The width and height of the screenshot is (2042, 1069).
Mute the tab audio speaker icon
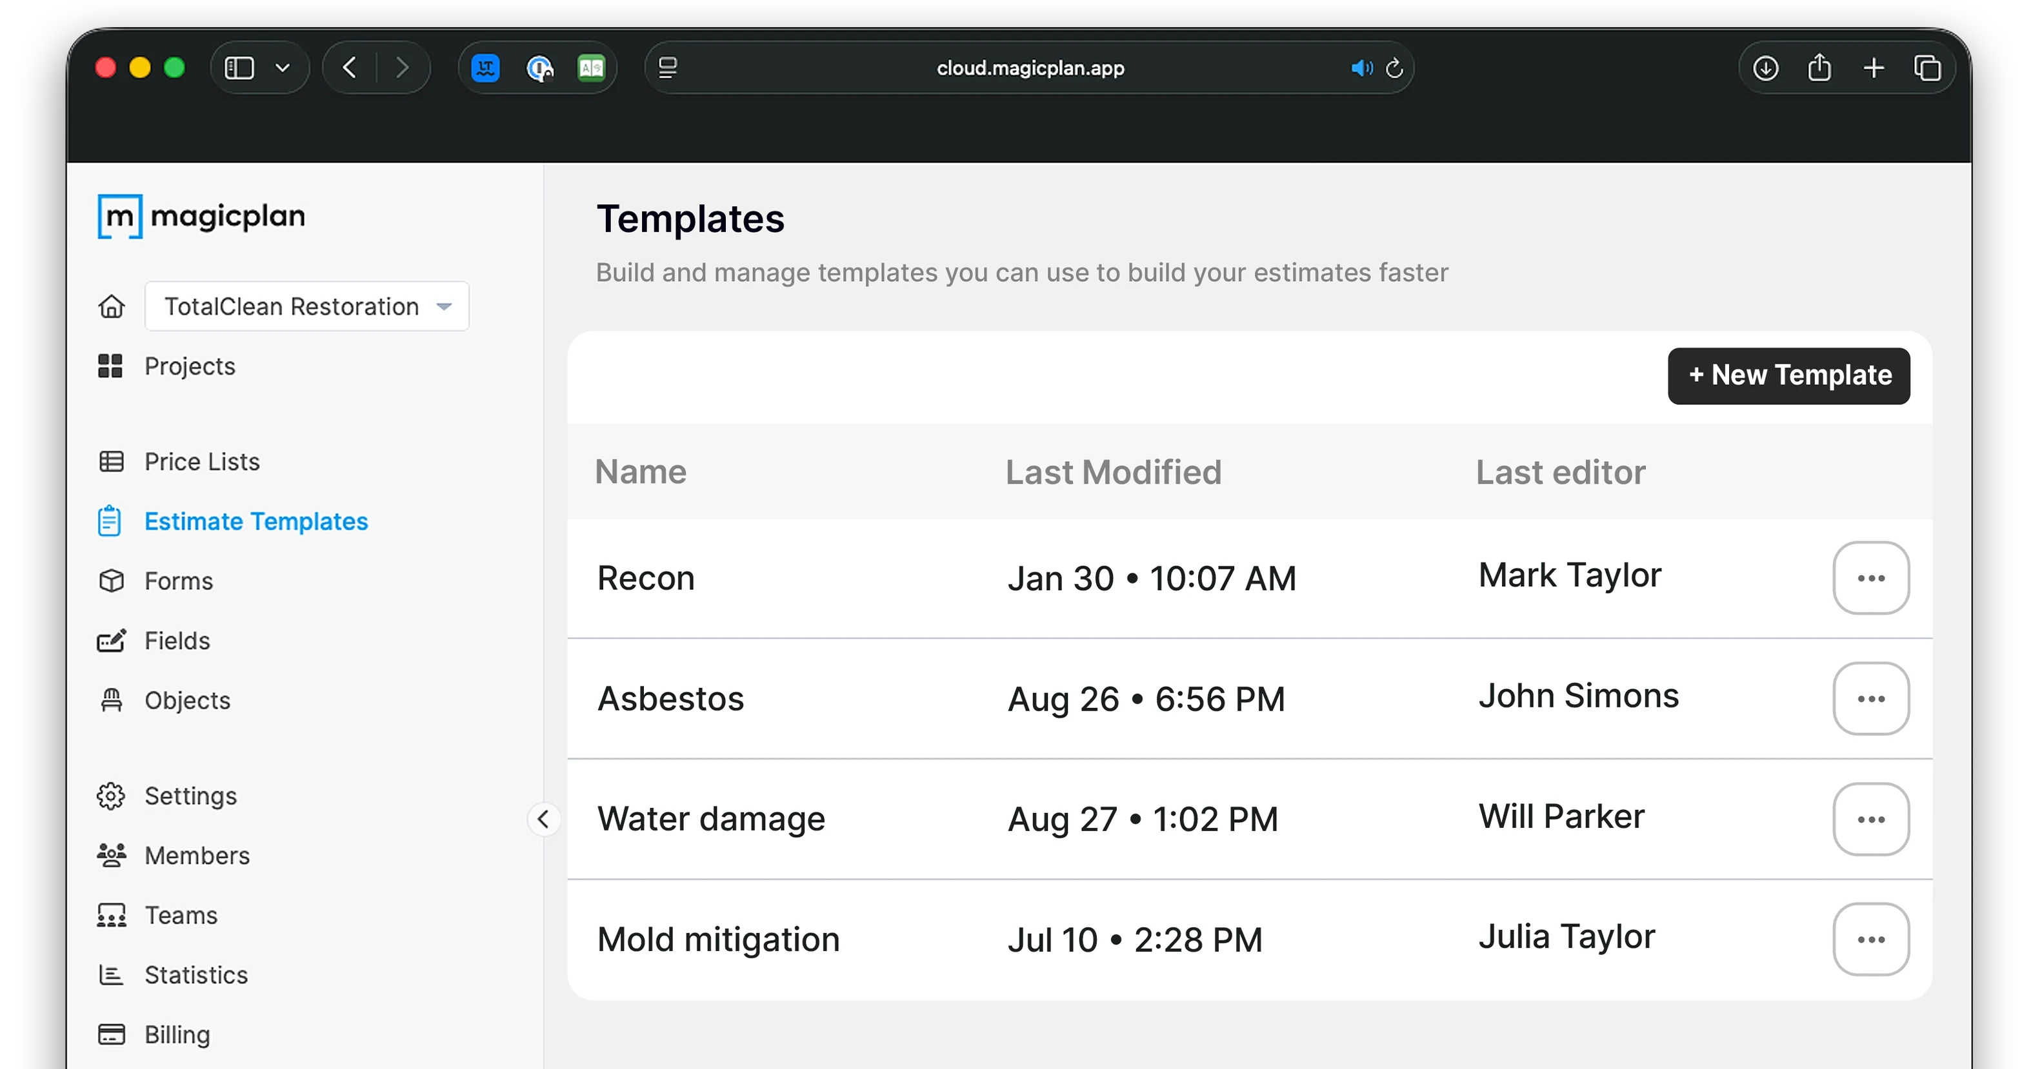(x=1361, y=68)
